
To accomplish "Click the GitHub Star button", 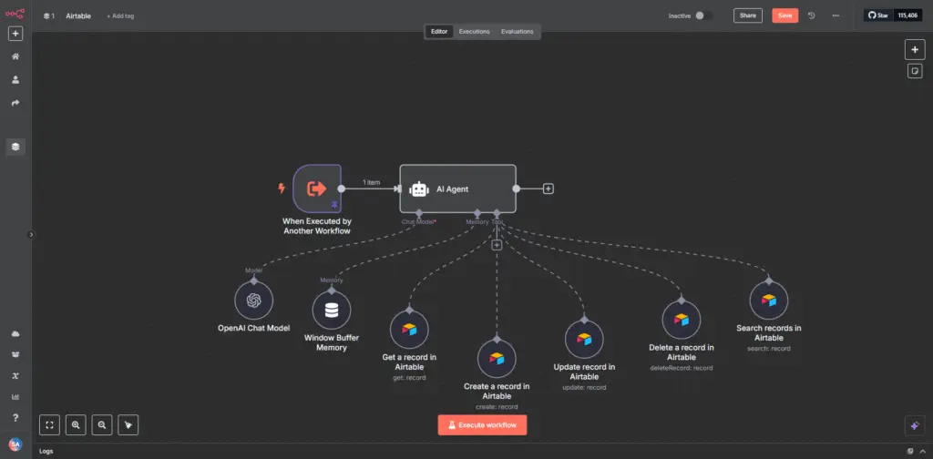I will (879, 15).
